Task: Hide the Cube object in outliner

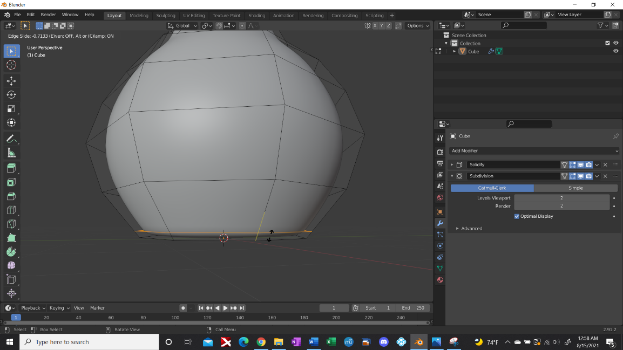Action: (615, 51)
